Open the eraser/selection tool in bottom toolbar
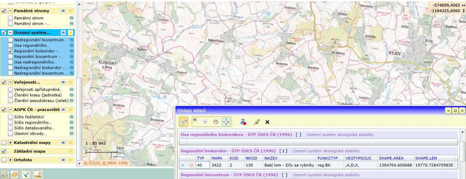Image resolution: width=466 pixels, height=179 pixels. click(26, 174)
